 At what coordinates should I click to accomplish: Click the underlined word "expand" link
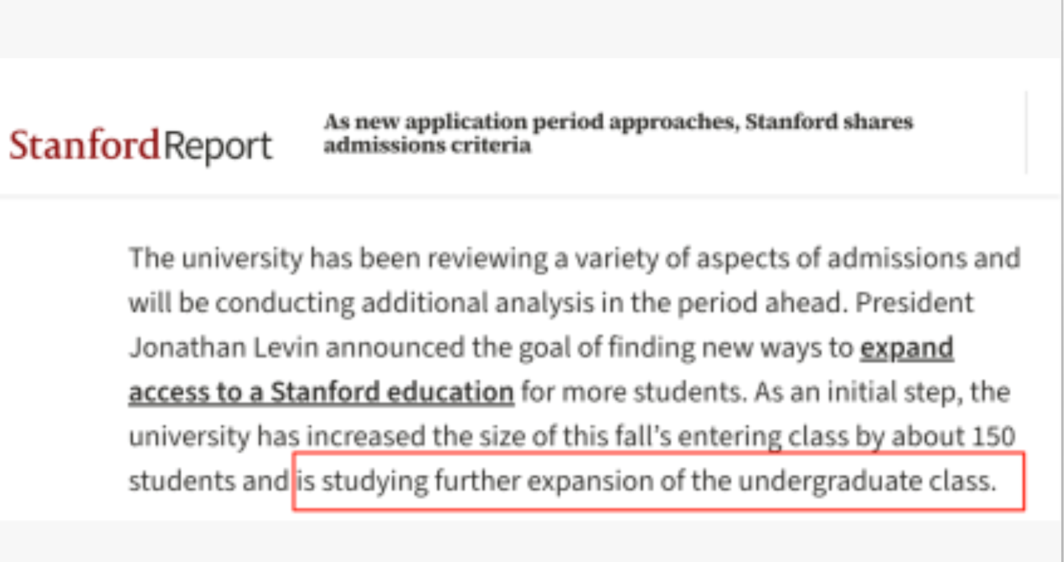pyautogui.click(x=906, y=348)
